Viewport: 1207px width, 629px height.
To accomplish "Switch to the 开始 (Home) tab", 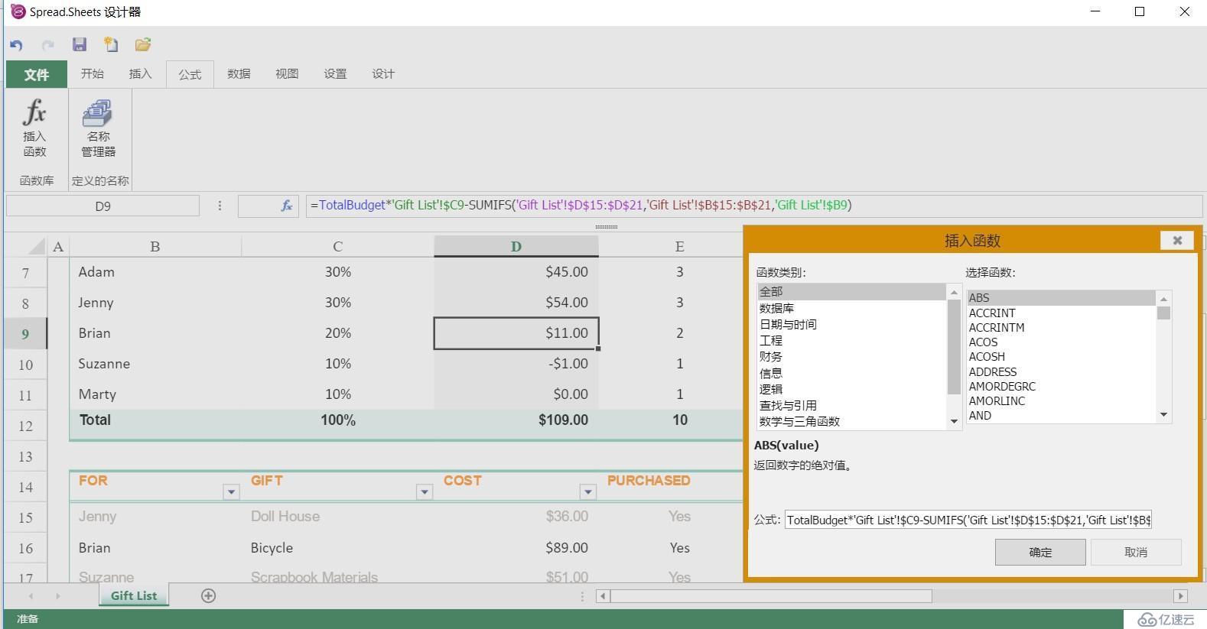I will click(x=92, y=73).
